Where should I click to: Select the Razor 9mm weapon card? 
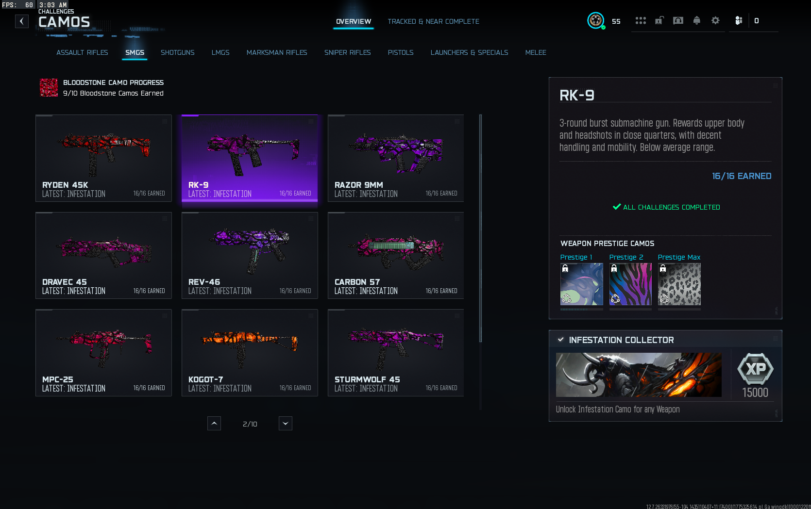click(396, 158)
